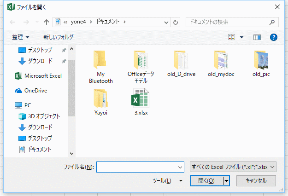This screenshot has height=196, width=288.
Task: Click pin icon next to デスクトップ
Action: pos(64,50)
